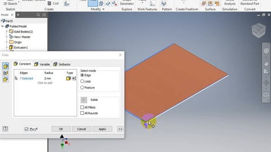
Task: Click the '7 Selected' edges entry
Action: 26,78
